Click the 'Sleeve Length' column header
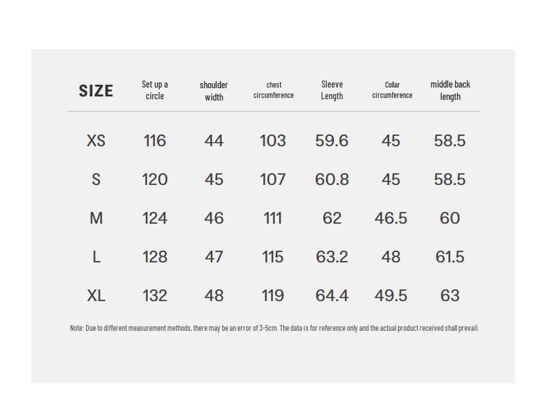This screenshot has height=410, width=546. 332,90
